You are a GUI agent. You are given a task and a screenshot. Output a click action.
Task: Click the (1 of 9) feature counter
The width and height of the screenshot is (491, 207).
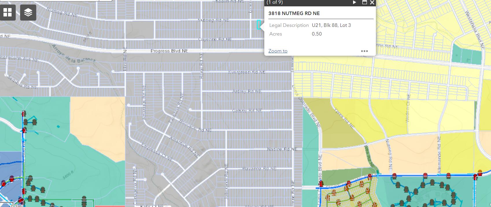pyautogui.click(x=274, y=3)
